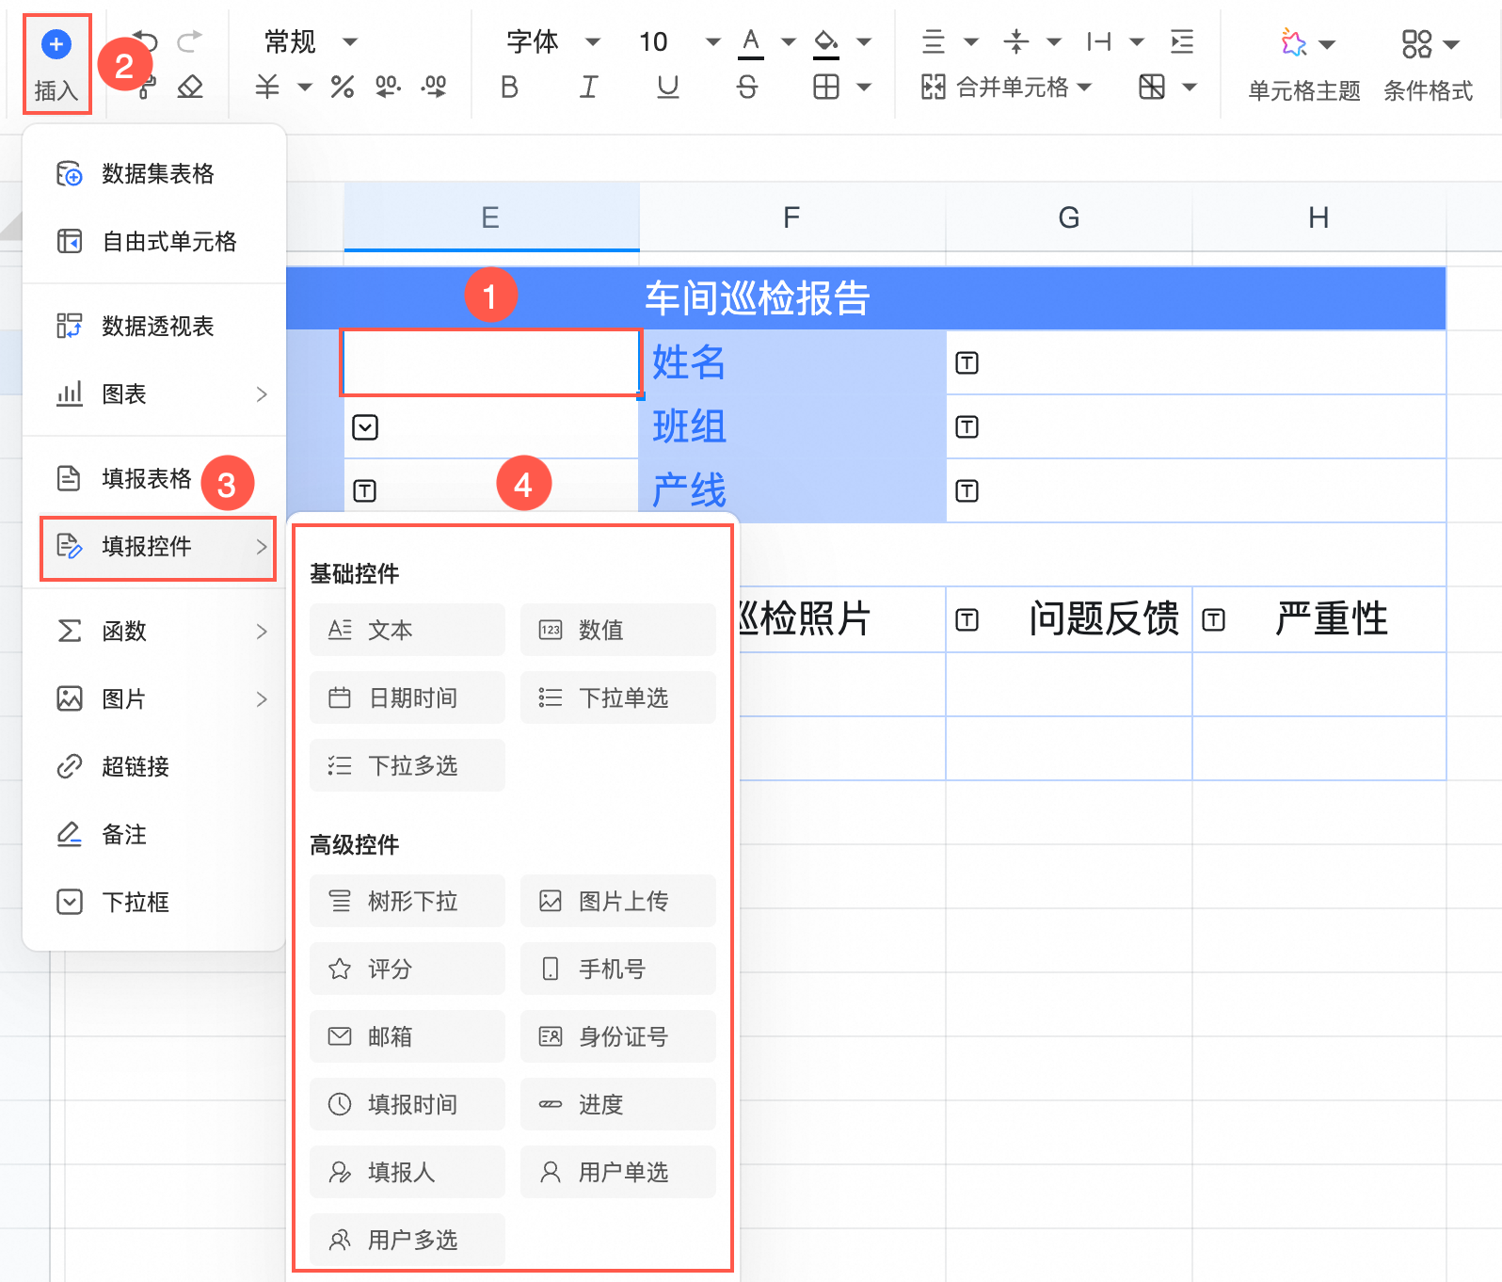1502x1282 pixels.
Task: Select column E header
Action: pyautogui.click(x=491, y=217)
